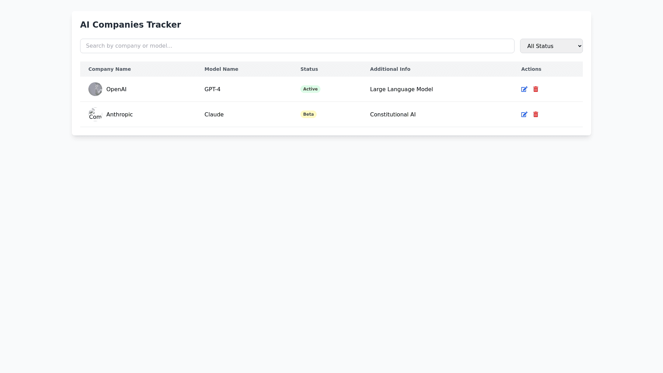663x373 pixels.
Task: Delete the Anthropic row
Action: pyautogui.click(x=536, y=114)
